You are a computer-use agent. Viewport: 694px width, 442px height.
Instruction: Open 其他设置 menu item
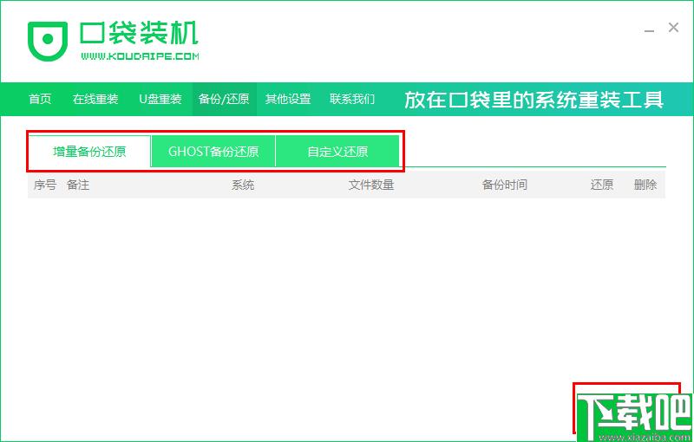pos(288,99)
